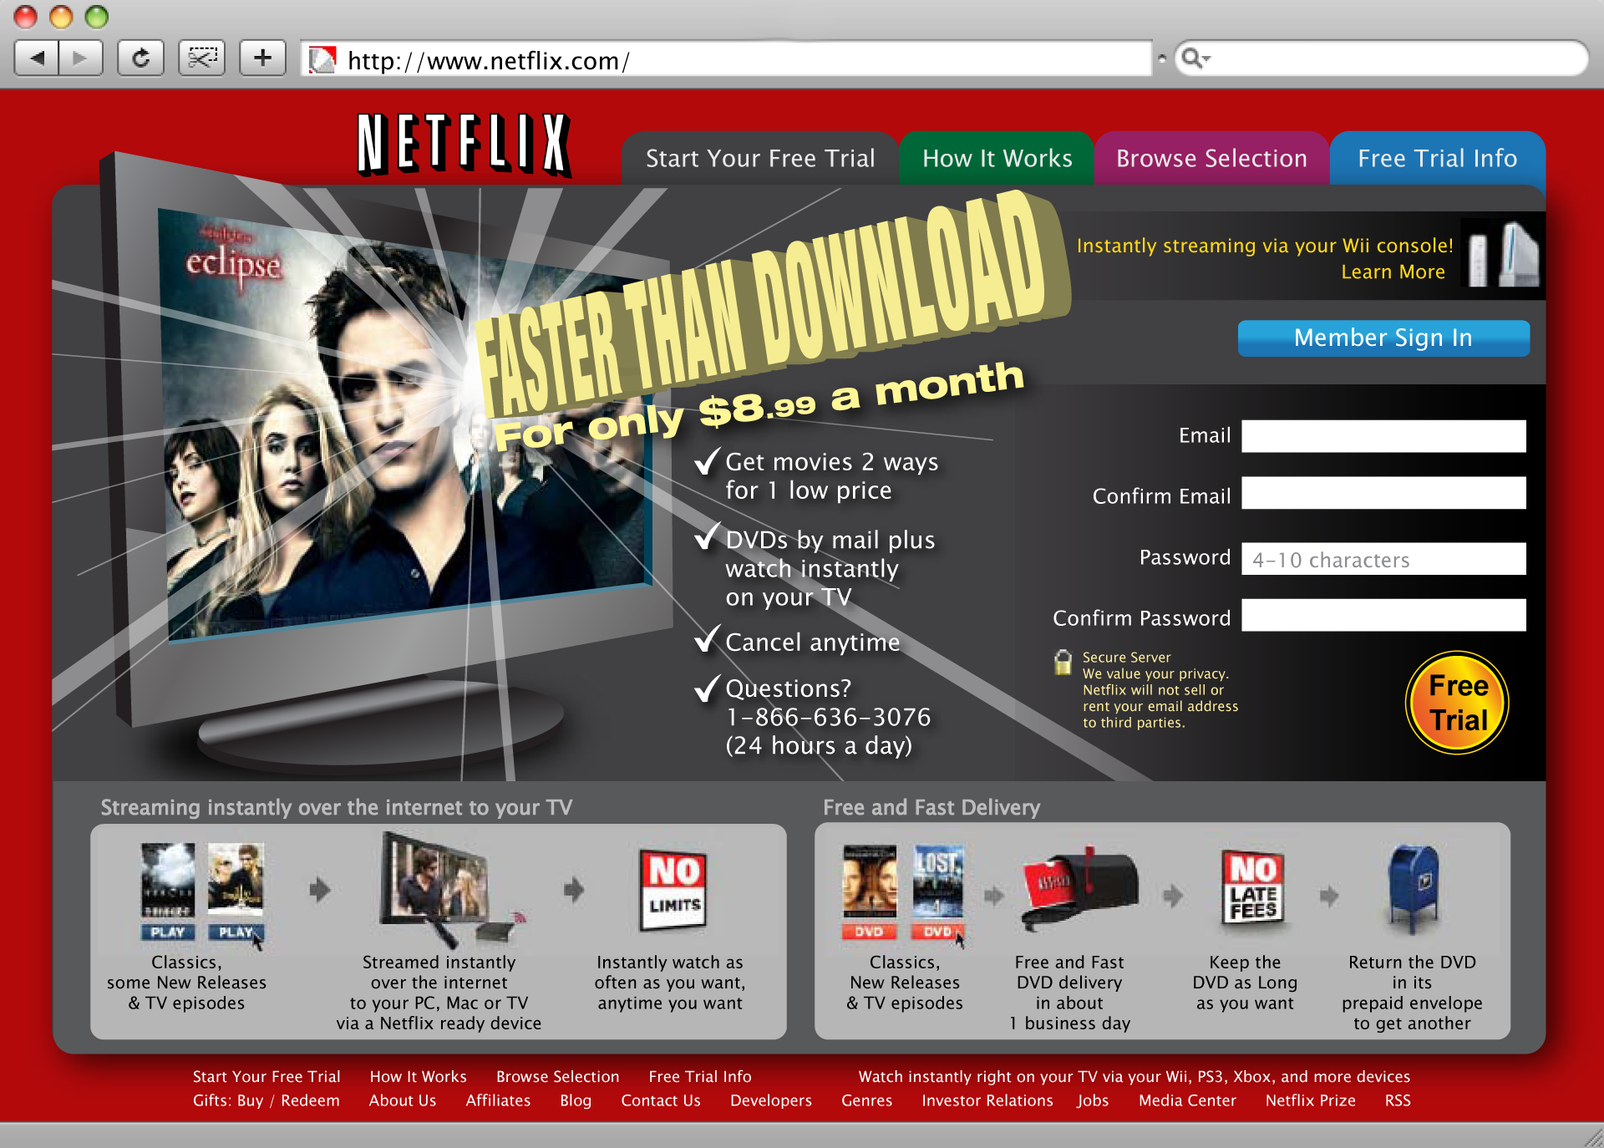Add bookmark with the plus button
1604x1148 pixels.
click(262, 58)
